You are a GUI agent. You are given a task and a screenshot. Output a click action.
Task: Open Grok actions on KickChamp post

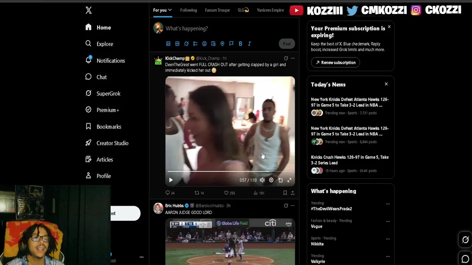pos(286,58)
